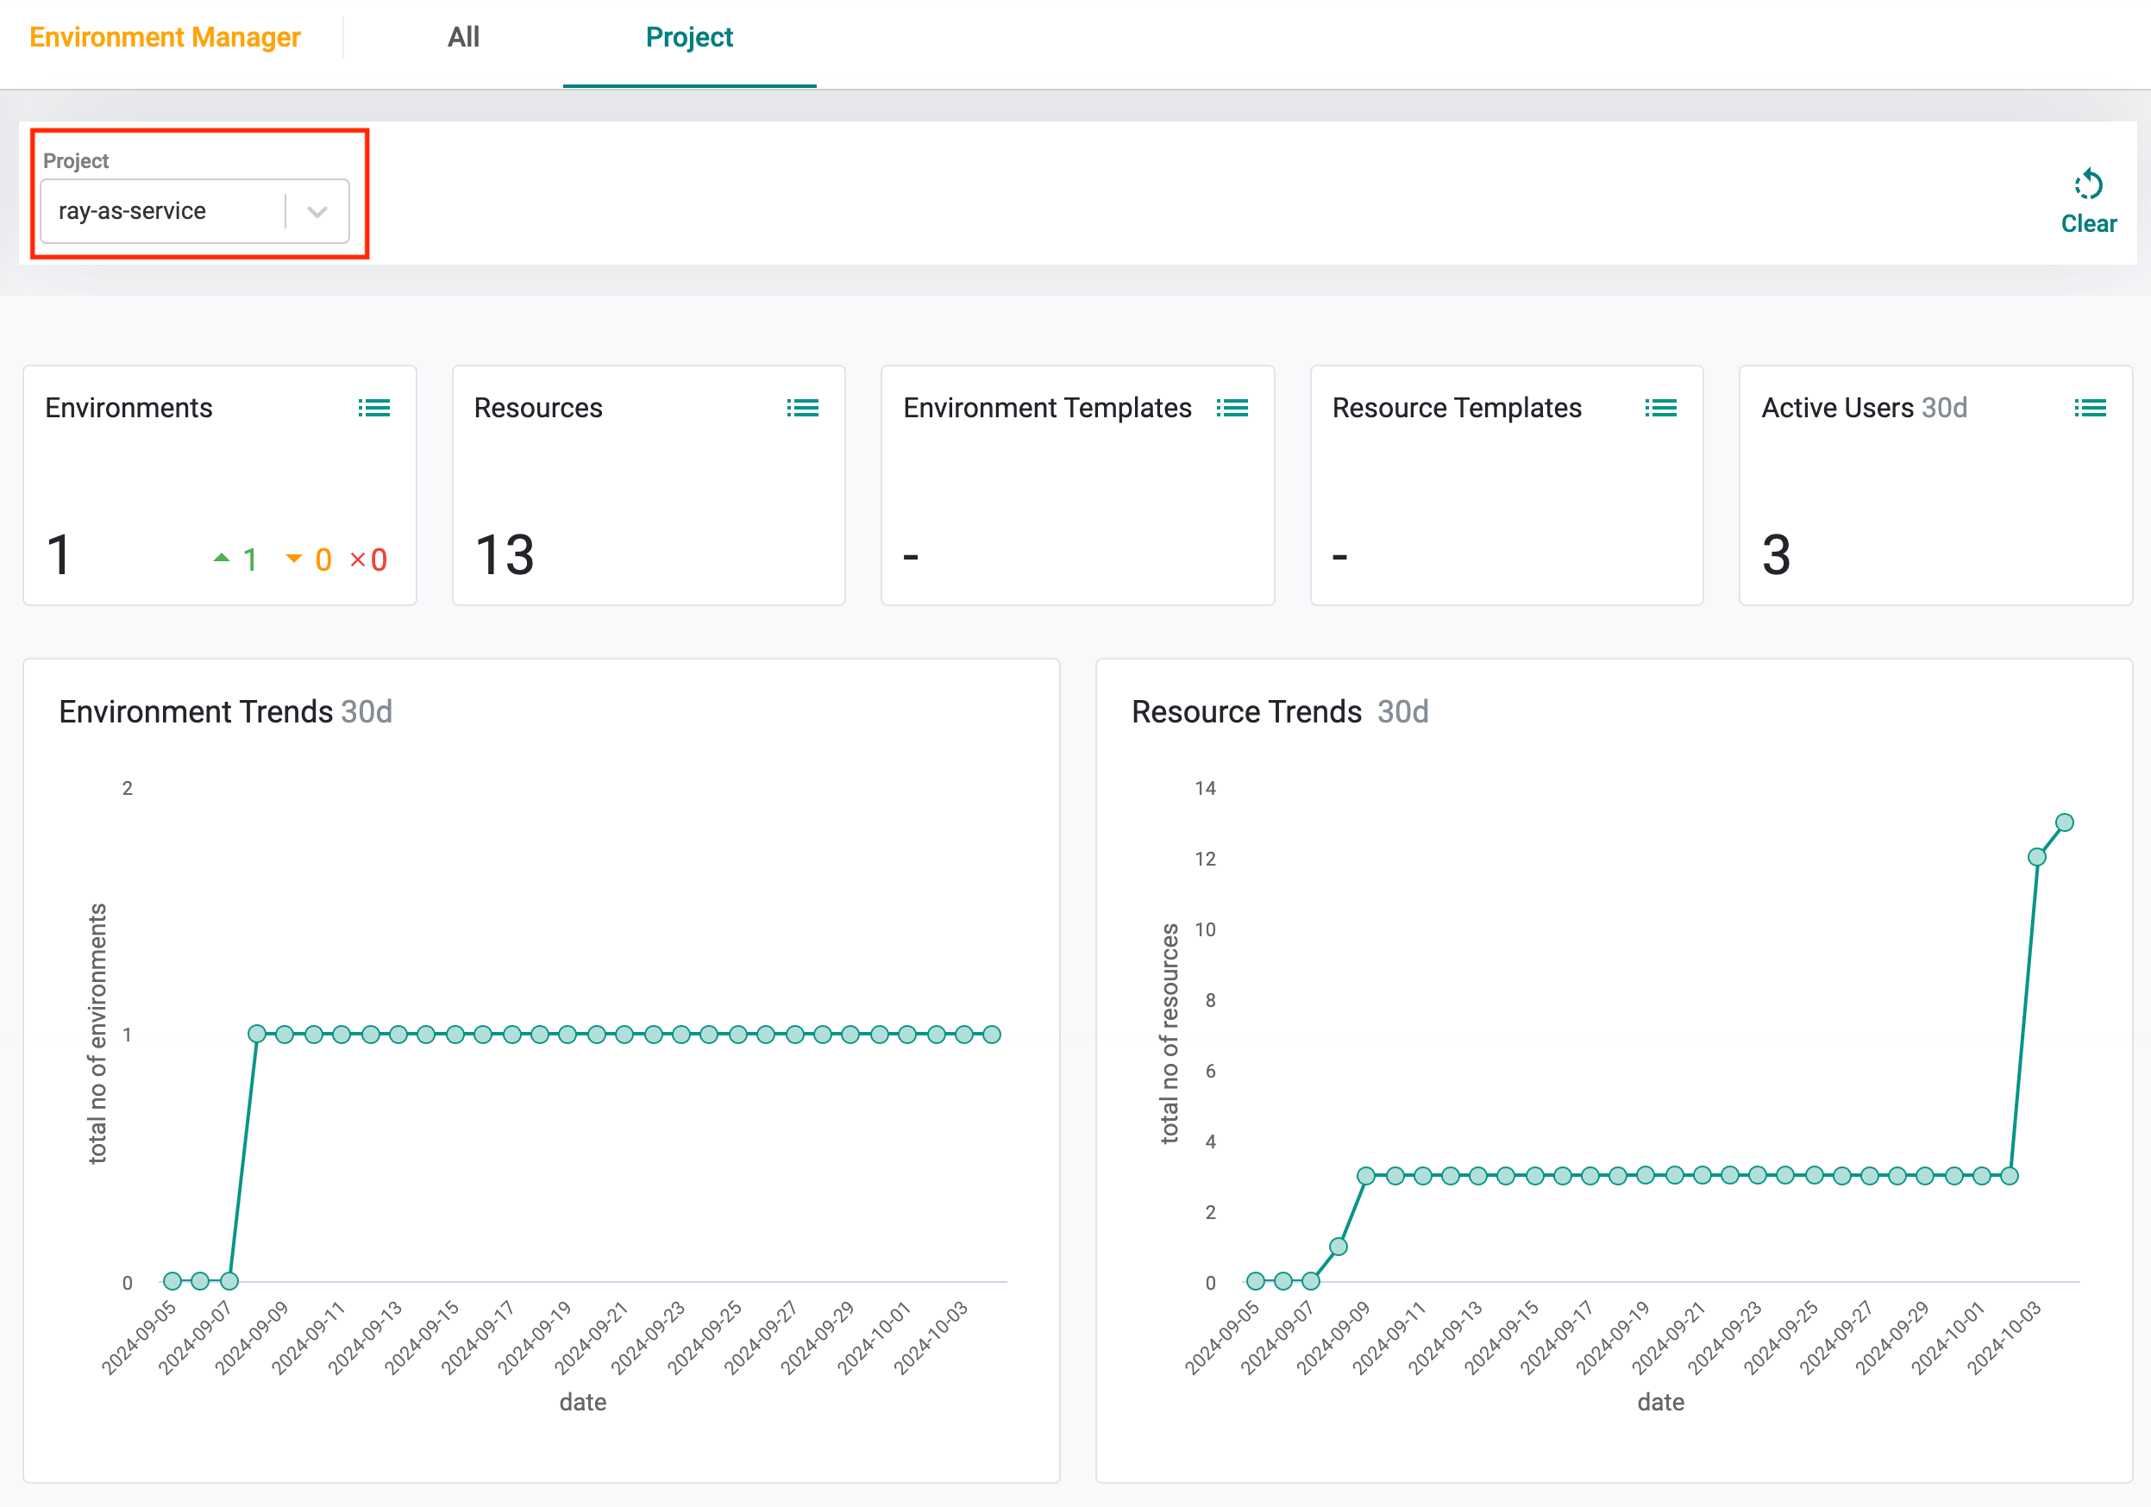
Task: Click the Clear filter button label
Action: [2088, 224]
